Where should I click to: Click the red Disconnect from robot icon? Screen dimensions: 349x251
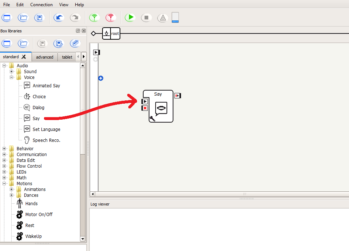click(111, 17)
